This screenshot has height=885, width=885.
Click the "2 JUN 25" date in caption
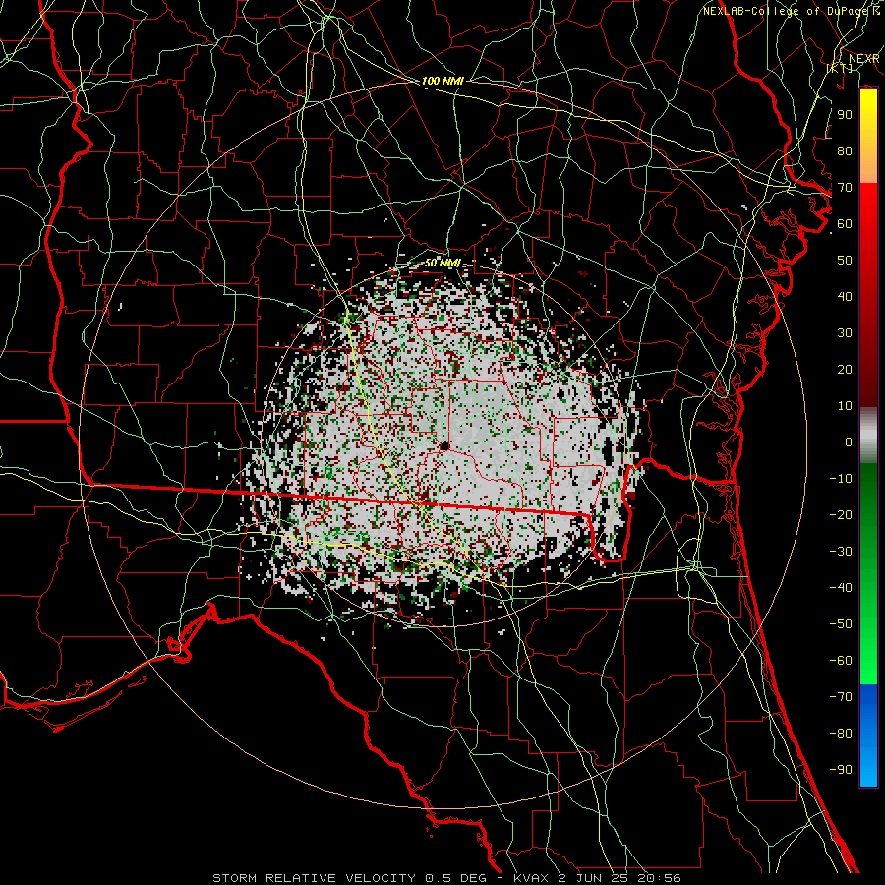593,878
